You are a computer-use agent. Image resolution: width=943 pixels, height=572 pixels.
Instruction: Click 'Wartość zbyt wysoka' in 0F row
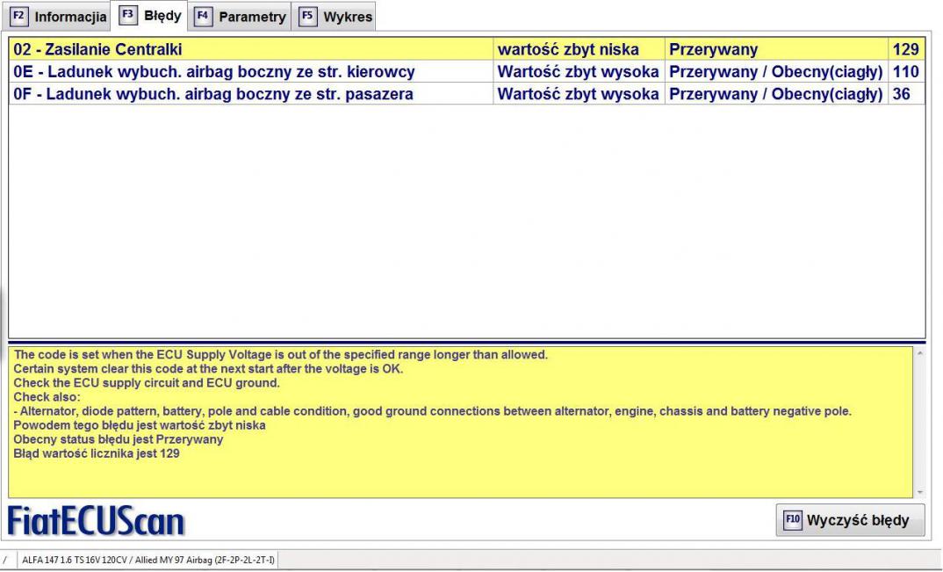point(579,94)
